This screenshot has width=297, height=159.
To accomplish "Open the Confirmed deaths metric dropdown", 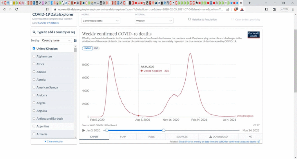I will pos(101,21).
